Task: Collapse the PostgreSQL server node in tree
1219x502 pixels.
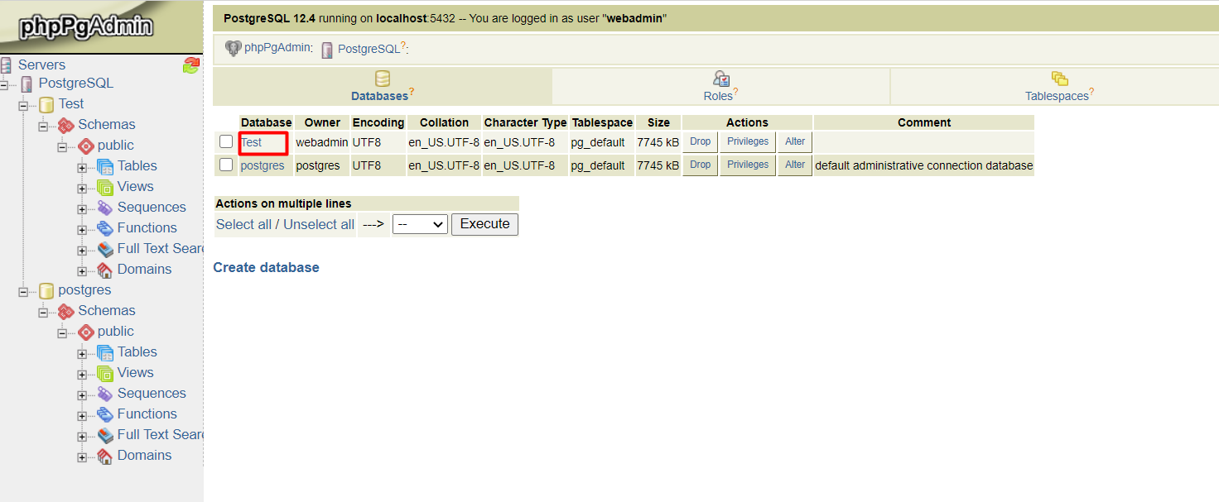Action: pyautogui.click(x=4, y=84)
